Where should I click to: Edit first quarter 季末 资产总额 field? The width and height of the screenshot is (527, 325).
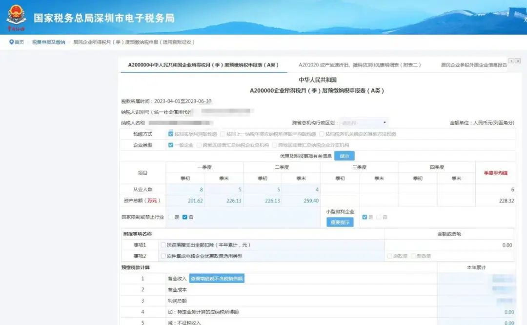coord(224,201)
